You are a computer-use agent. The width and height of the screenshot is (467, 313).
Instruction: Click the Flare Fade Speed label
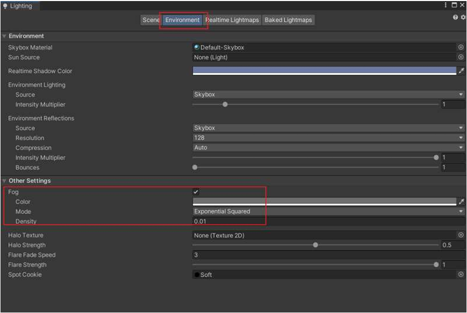pyautogui.click(x=32, y=255)
